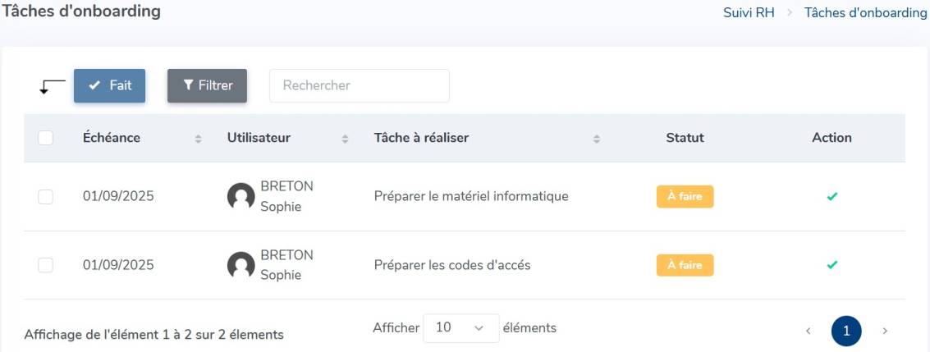Toggle the select-all header checkbox

(46, 138)
